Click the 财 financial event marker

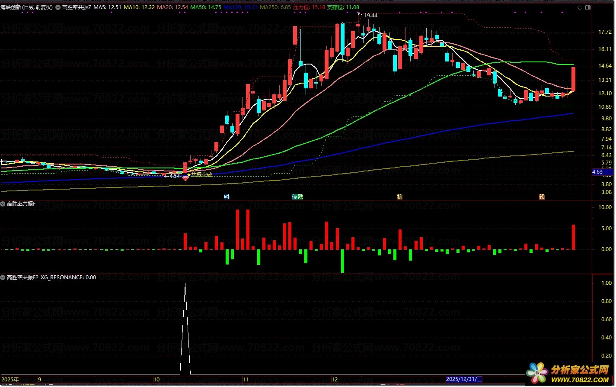[227, 197]
